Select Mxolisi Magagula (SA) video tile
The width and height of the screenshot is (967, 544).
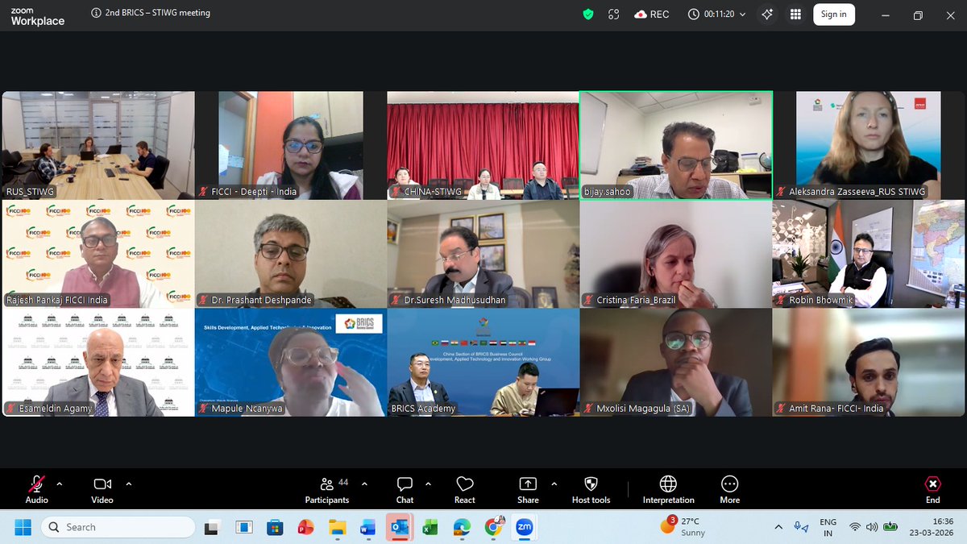coord(675,362)
